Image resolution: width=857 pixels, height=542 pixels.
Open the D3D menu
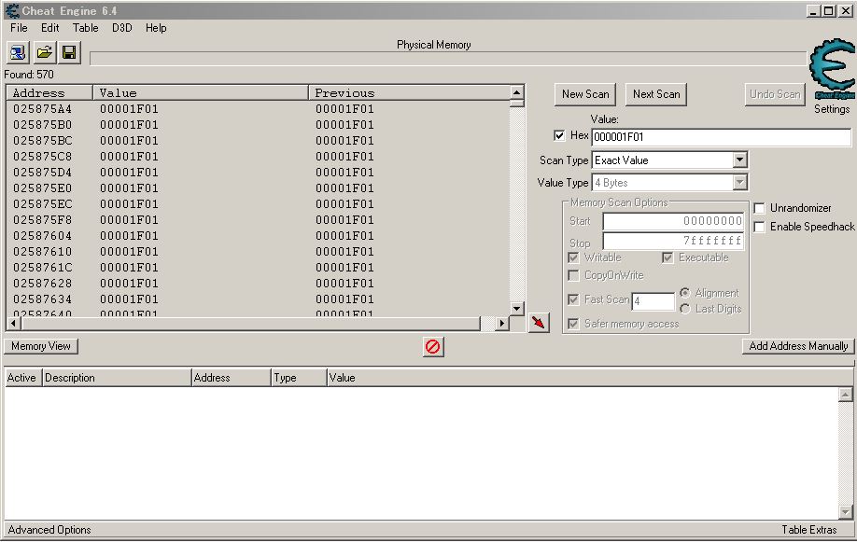click(122, 28)
